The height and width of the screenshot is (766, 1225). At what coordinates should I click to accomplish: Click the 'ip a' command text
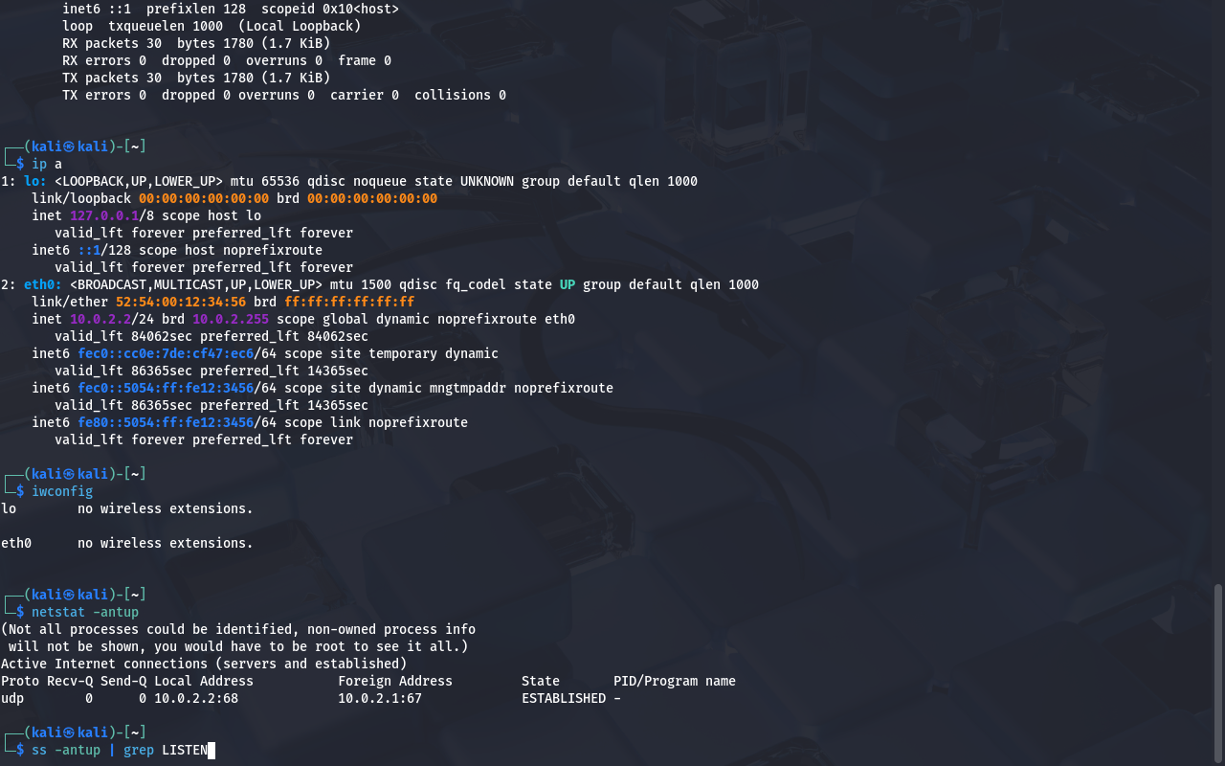tap(47, 164)
